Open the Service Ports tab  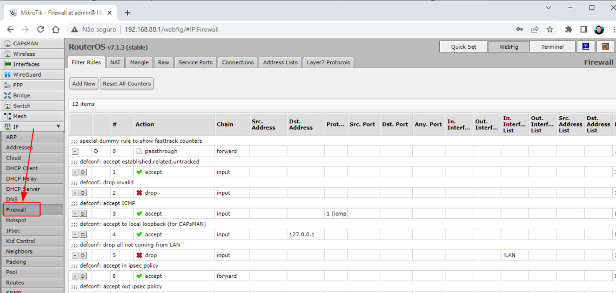coord(195,62)
